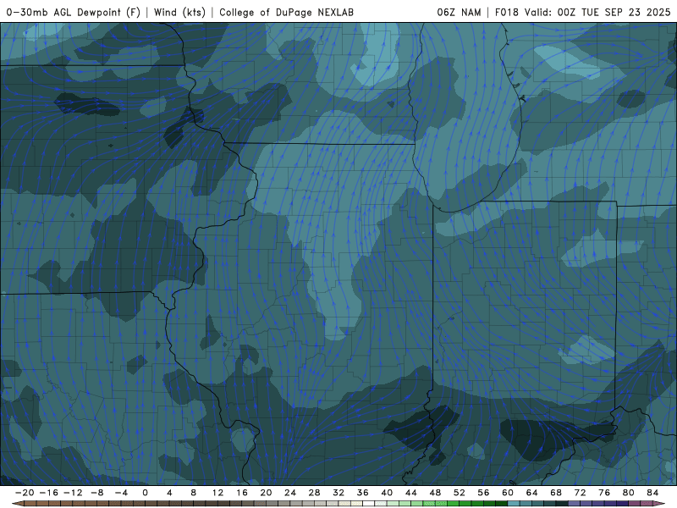This screenshot has width=677, height=508.
Task: Click the 72 legend value
Action: (581, 493)
